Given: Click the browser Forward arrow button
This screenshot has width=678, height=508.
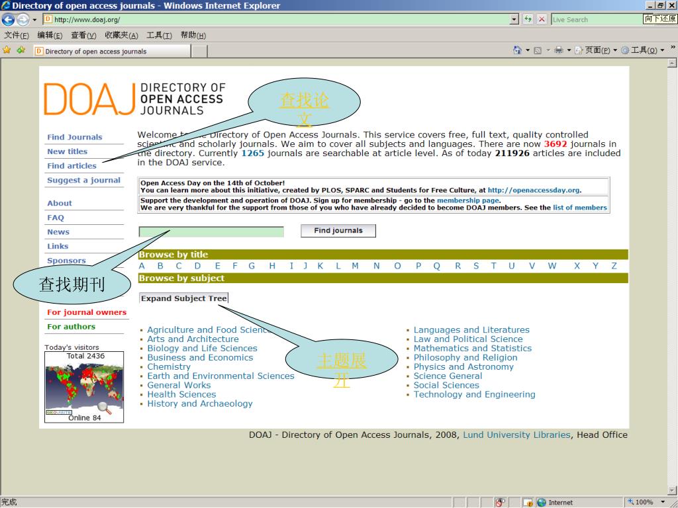Looking at the screenshot, I should (x=23, y=19).
